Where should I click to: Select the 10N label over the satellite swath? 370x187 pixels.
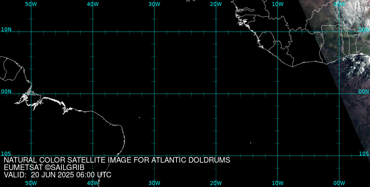(364, 30)
